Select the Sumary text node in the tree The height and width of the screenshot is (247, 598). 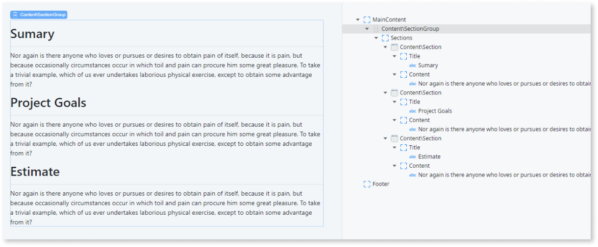pyautogui.click(x=428, y=66)
